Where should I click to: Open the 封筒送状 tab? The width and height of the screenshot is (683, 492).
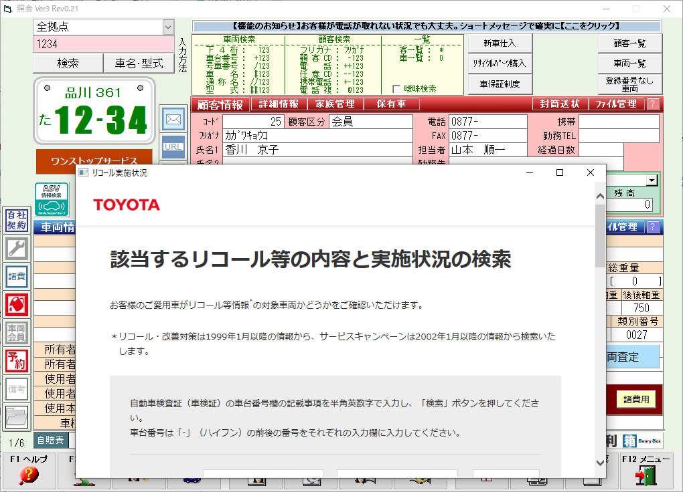[560, 104]
